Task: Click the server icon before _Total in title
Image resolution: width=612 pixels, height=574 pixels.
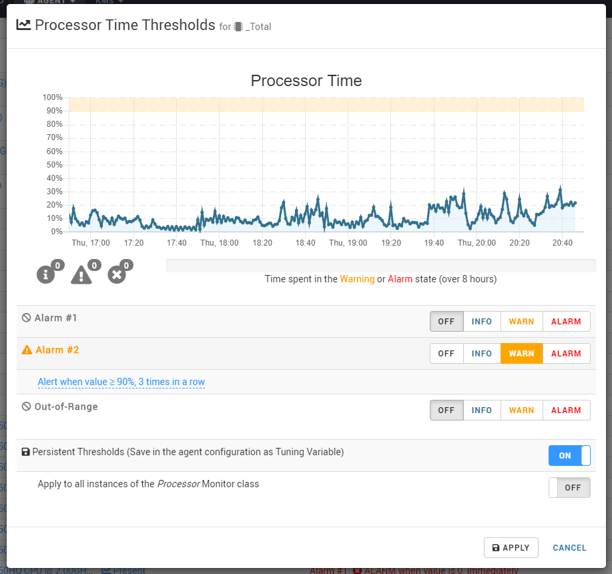Action: [x=238, y=27]
